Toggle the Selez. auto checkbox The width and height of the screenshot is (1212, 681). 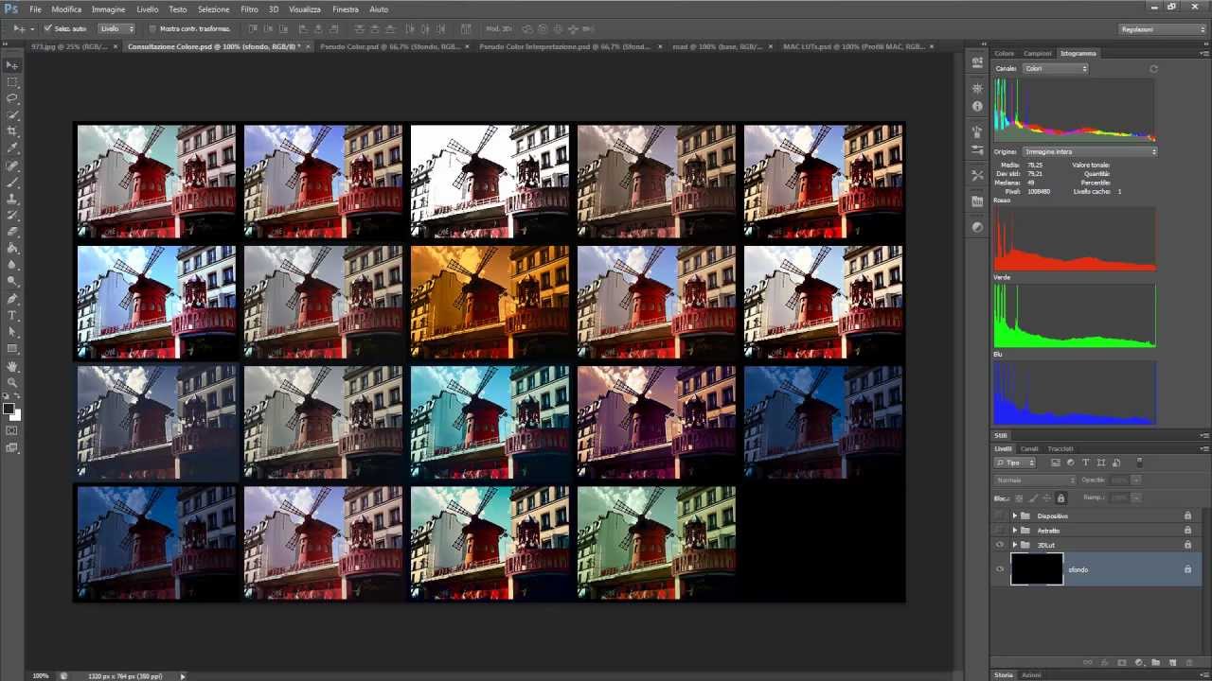[x=48, y=28]
